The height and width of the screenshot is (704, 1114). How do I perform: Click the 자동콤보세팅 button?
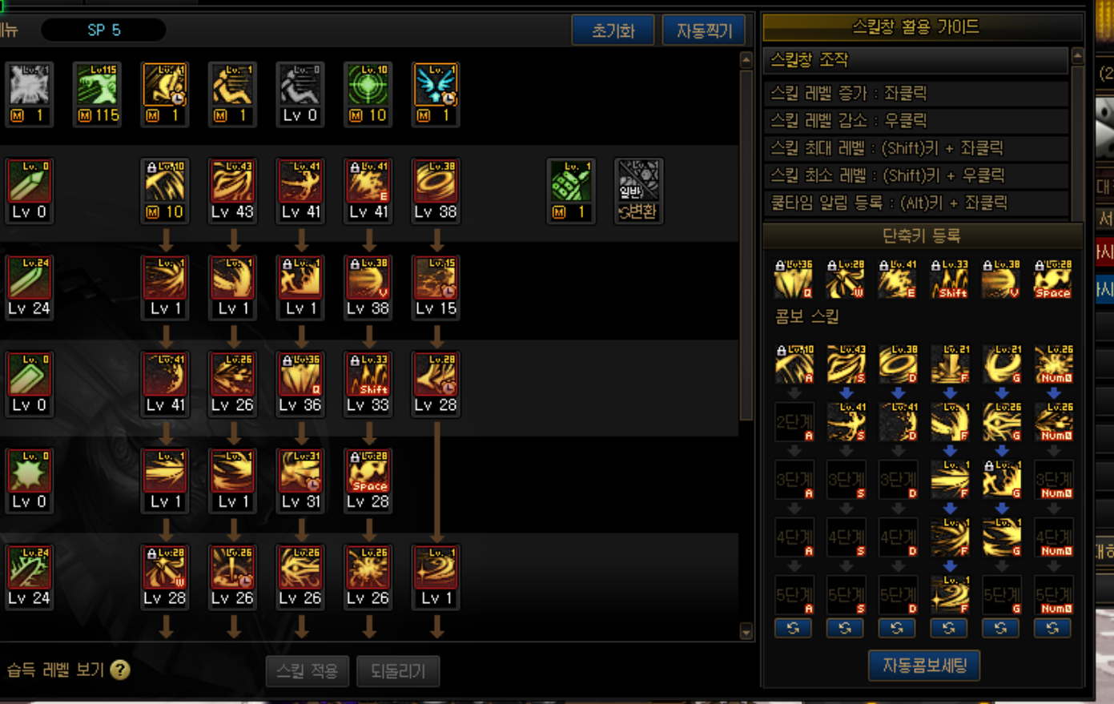[x=924, y=665]
